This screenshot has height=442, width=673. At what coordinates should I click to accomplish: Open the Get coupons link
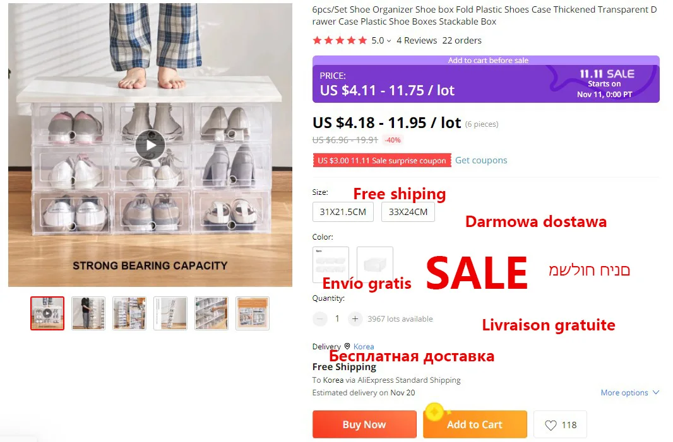[x=481, y=160]
